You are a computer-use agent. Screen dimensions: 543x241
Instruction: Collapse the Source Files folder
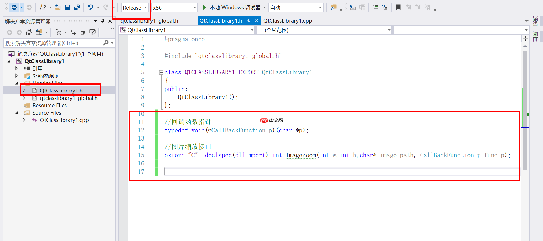(x=17, y=113)
